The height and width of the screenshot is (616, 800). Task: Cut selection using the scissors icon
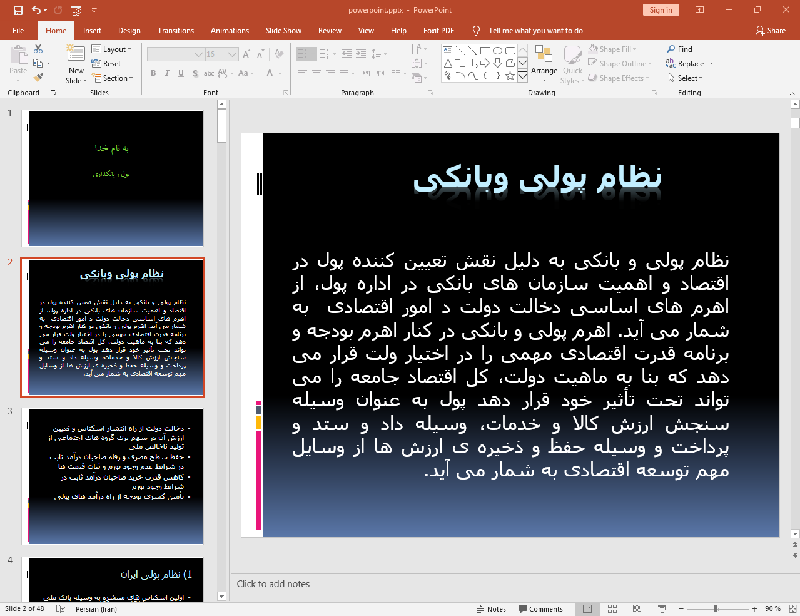pos(38,49)
